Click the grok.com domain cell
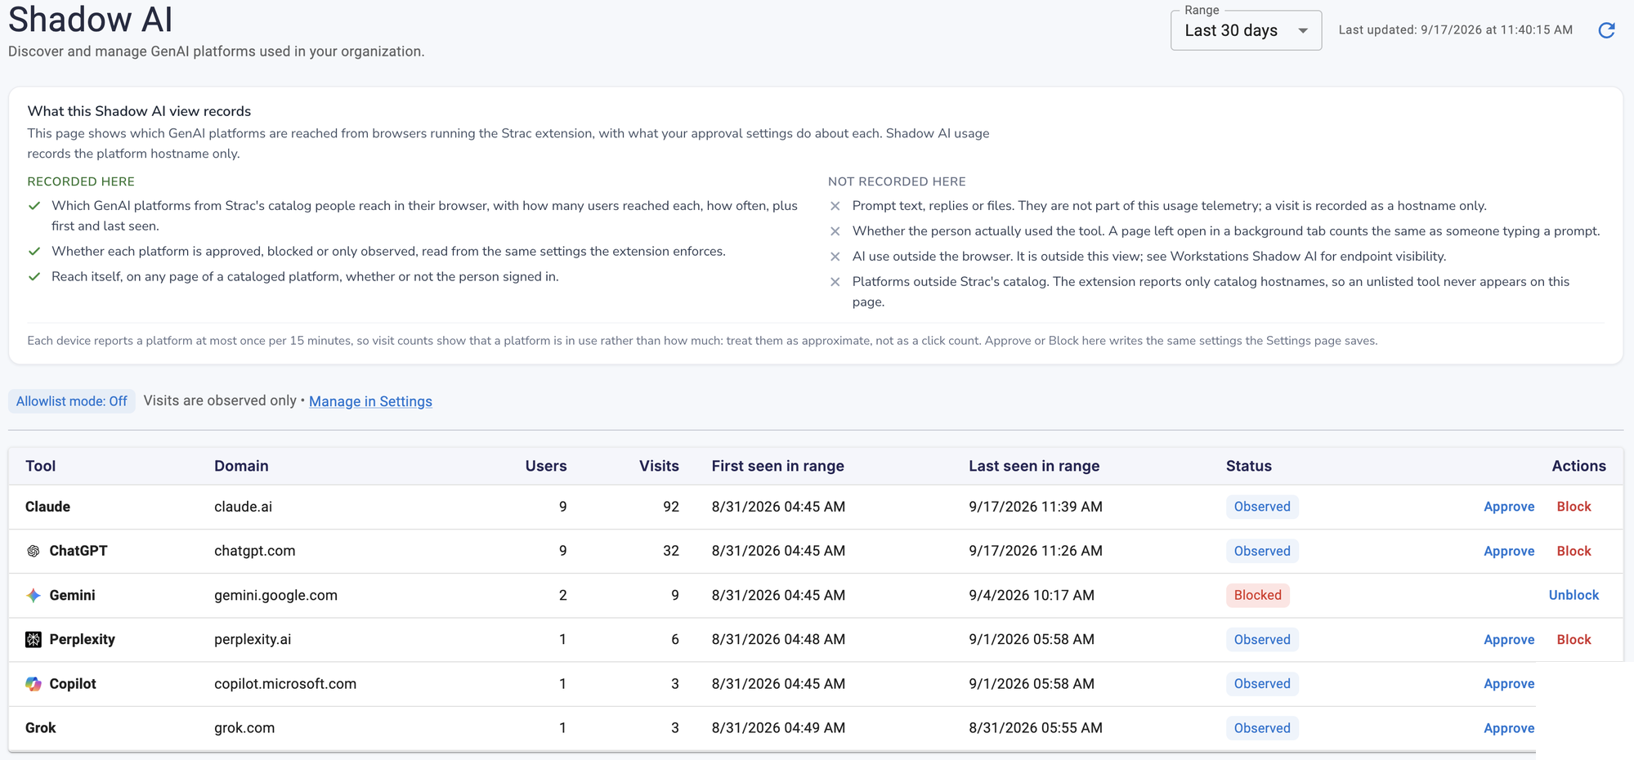1634x760 pixels. coord(244,728)
